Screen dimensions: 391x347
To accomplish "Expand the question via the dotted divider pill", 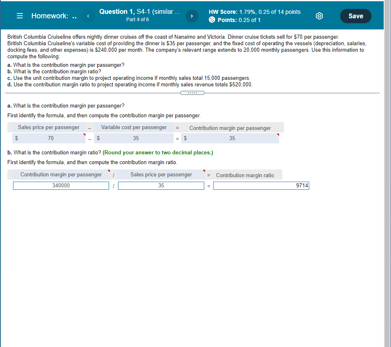I will pyautogui.click(x=192, y=93).
